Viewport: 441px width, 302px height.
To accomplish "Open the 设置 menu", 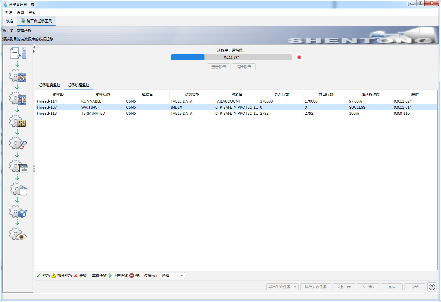I will click(21, 13).
